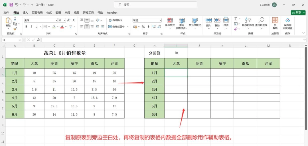Click the AutoSum sigma icon
308x146 pixels.
pyautogui.click(x=236, y=19)
